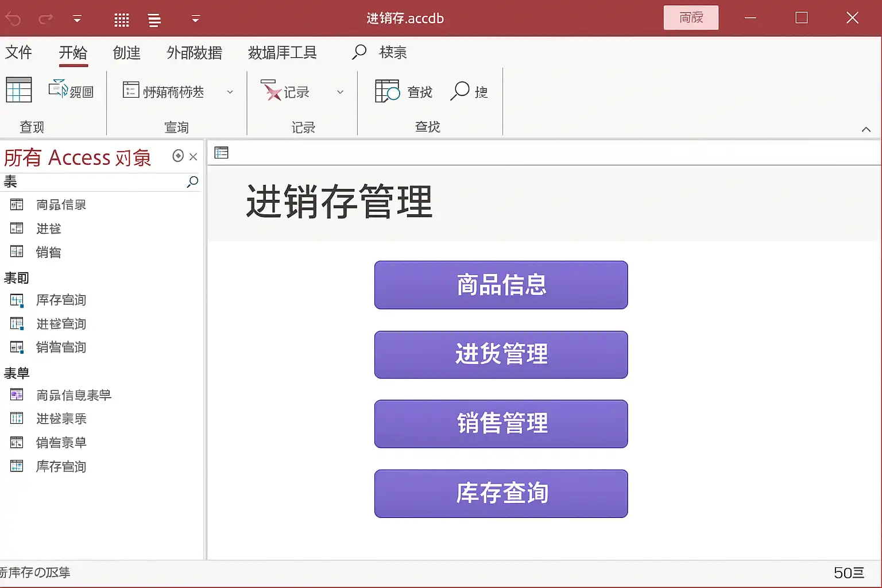Open the 库存查询 query in navigation pane

point(61,300)
